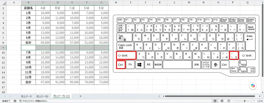The width and height of the screenshot is (264, 103).
Task: Switch to Page Layout view icon
Action: tap(222, 101)
